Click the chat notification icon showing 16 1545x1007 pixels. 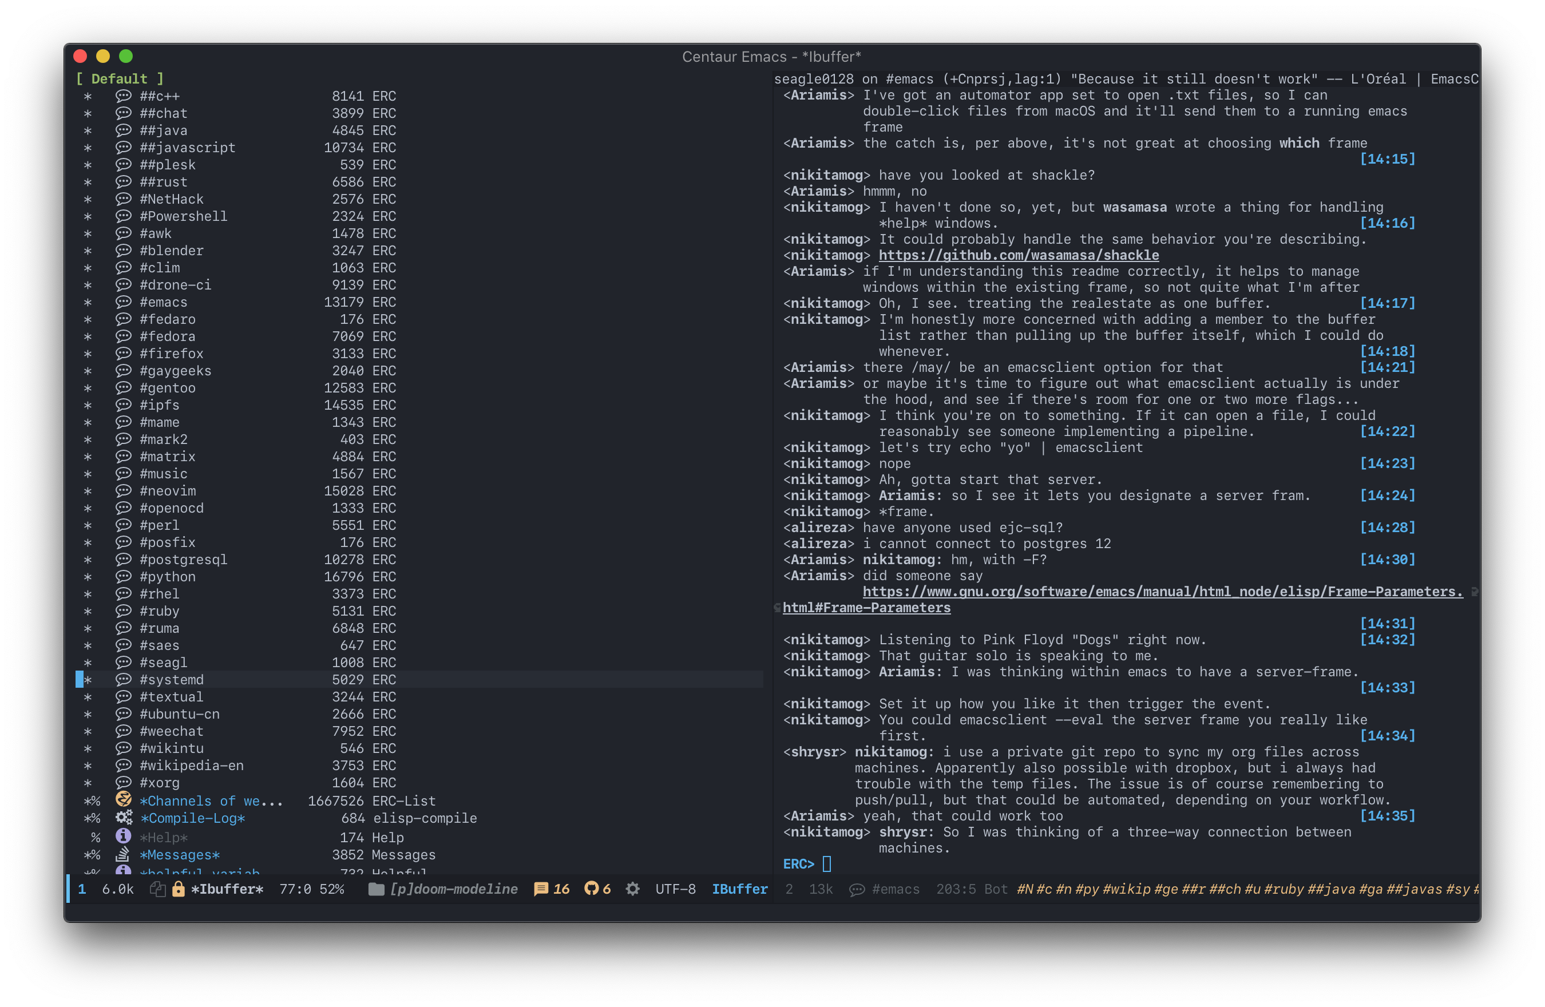(x=541, y=889)
